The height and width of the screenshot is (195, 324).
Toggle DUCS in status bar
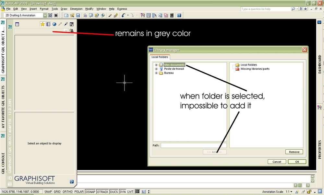point(114,192)
